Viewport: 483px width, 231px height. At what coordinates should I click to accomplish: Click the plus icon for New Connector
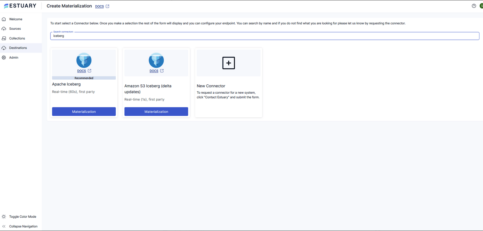pos(228,63)
